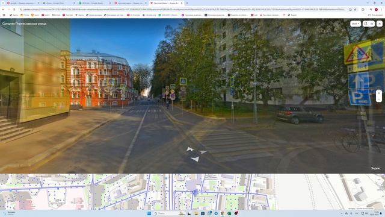Open the Gmail bookmark

tap(56, 15)
